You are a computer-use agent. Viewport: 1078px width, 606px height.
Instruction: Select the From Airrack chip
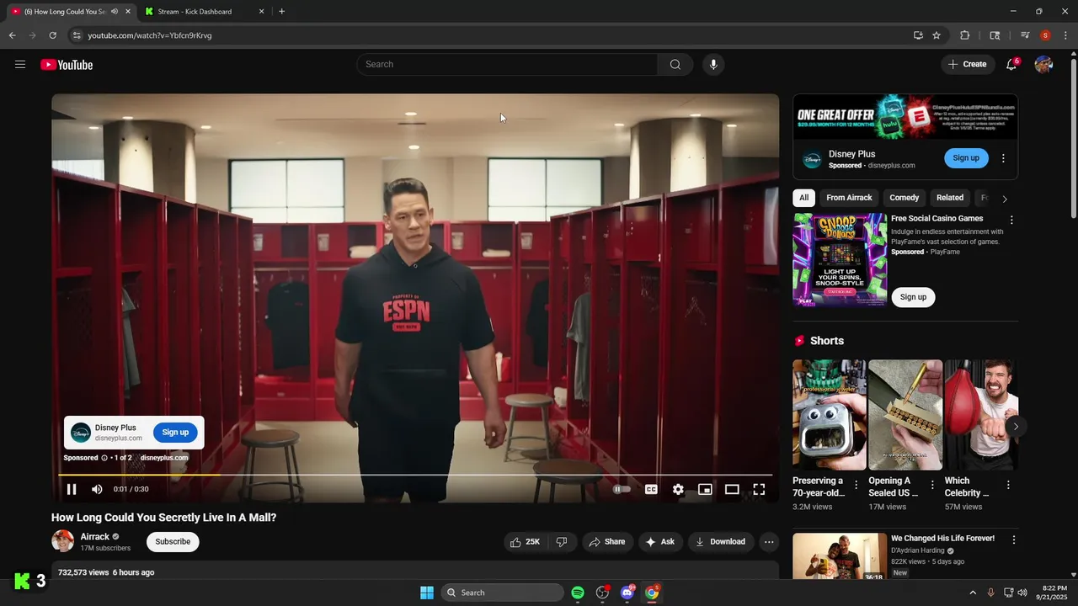pyautogui.click(x=849, y=198)
